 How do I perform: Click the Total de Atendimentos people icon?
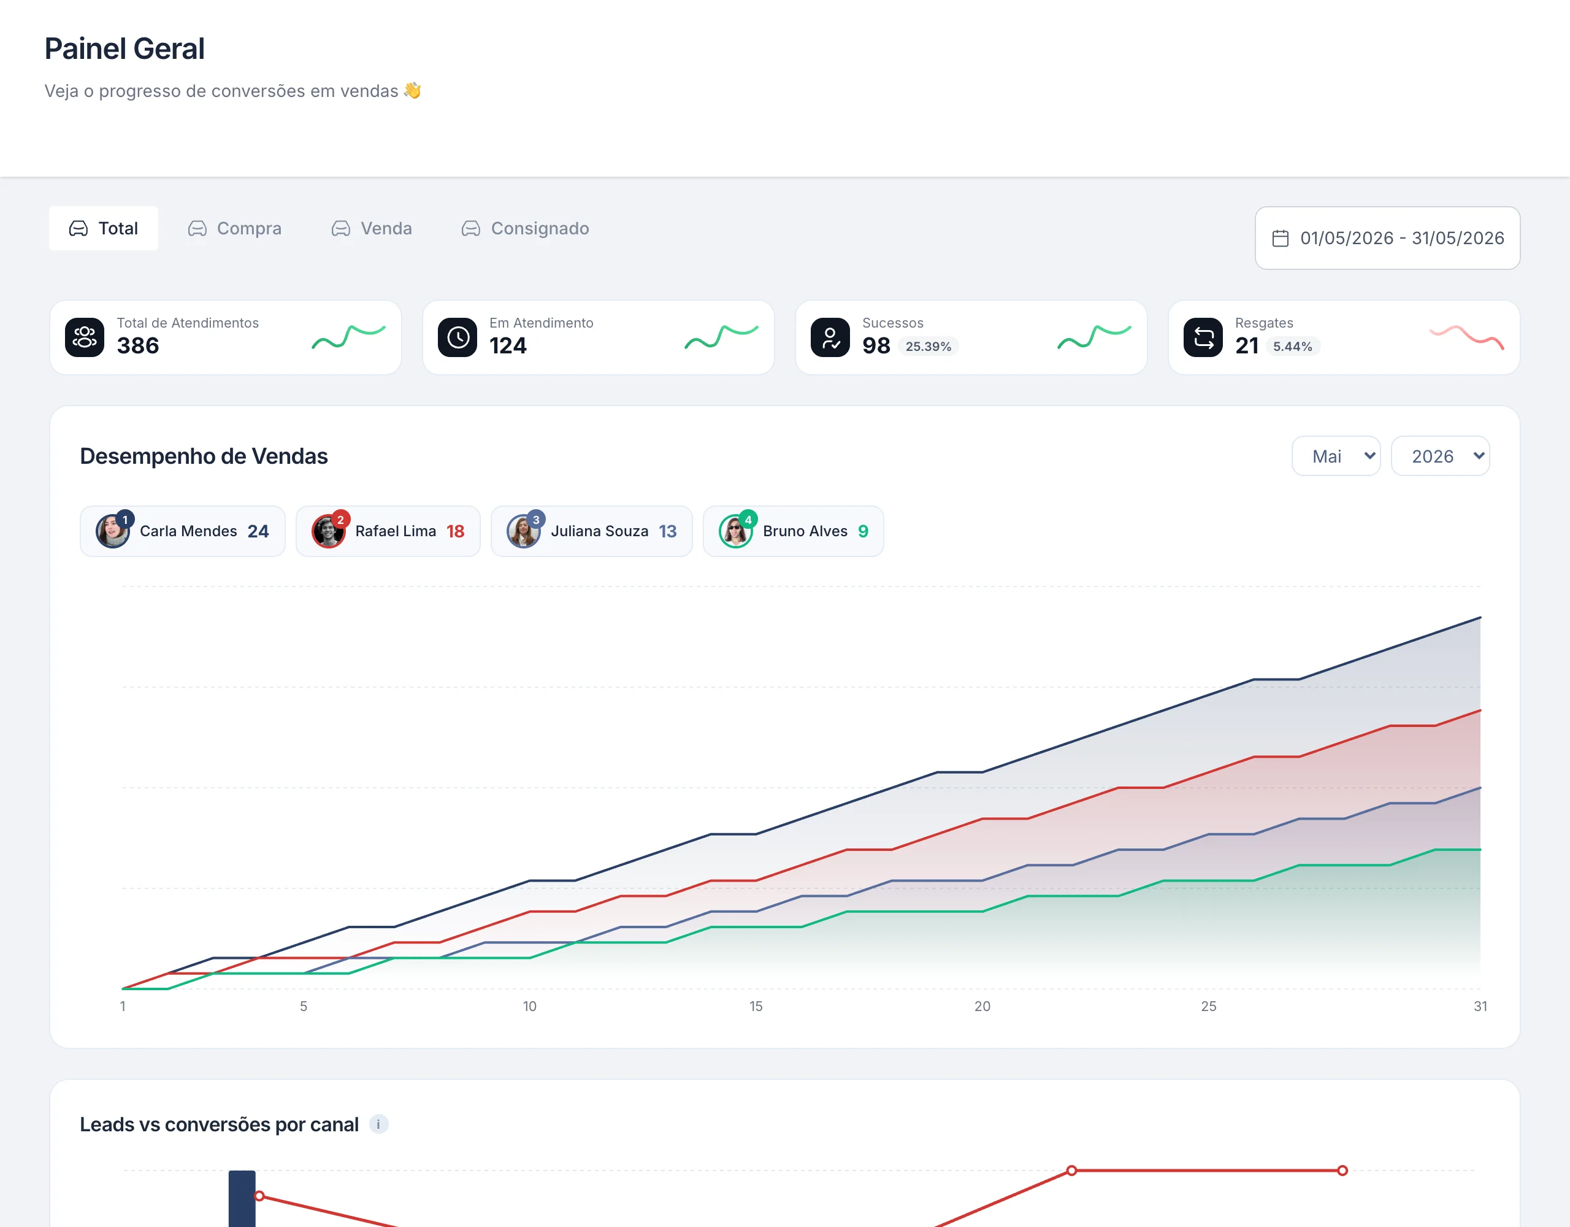[85, 337]
